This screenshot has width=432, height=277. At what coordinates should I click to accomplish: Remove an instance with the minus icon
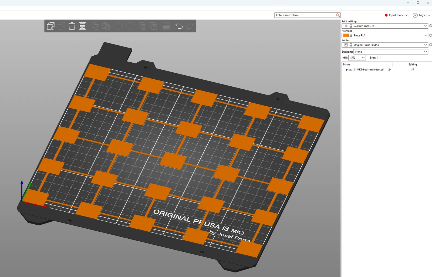[x=130, y=26]
